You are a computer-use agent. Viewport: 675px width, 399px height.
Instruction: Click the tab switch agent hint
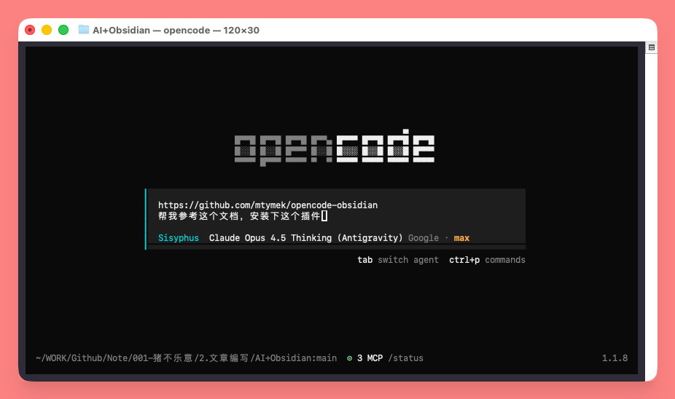tap(398, 260)
